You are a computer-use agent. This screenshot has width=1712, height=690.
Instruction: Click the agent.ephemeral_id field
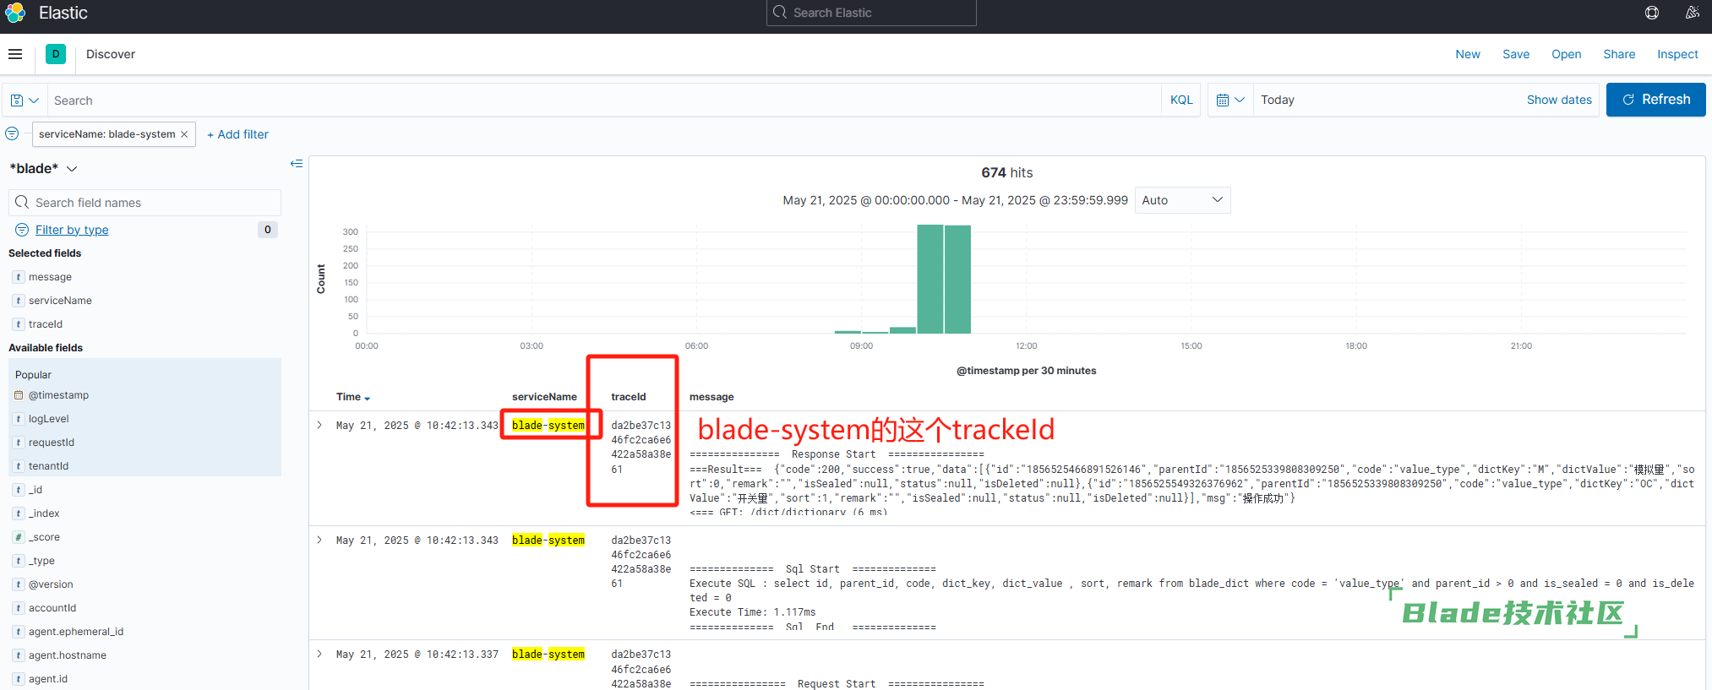tap(76, 632)
